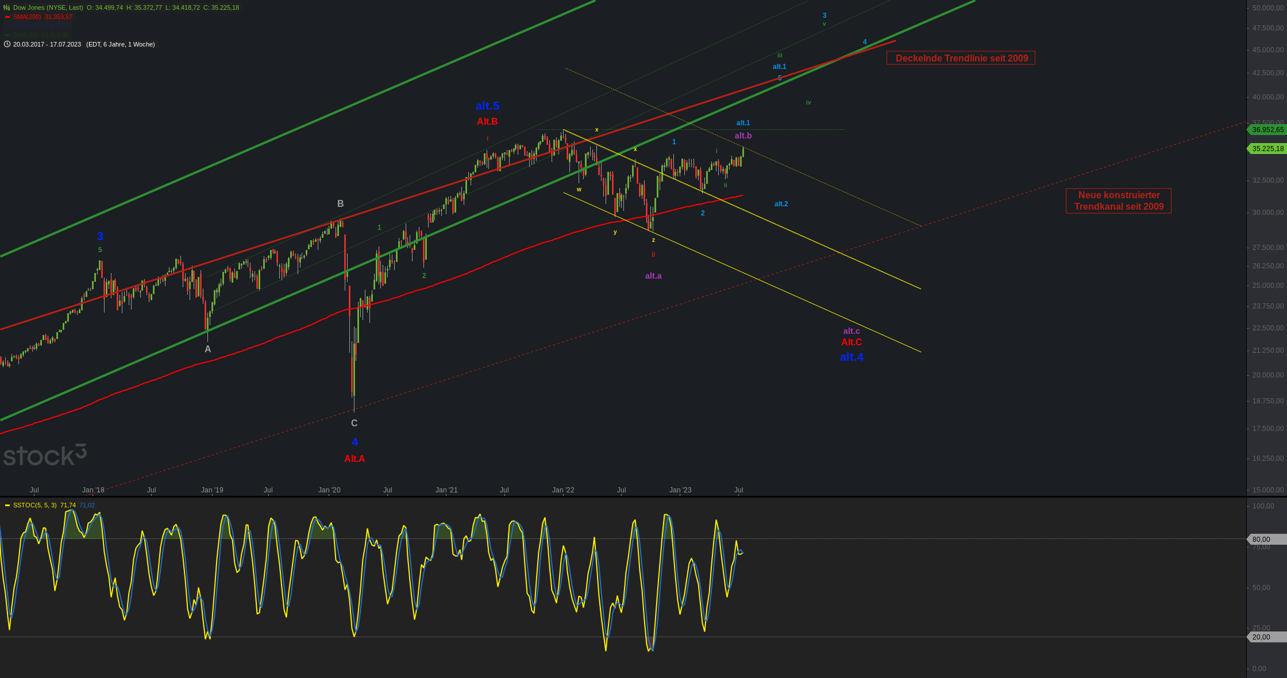The height and width of the screenshot is (678, 1287).
Task: Click the (EDT, 6 Jahre, 1 Woche) interval text
Action: [x=121, y=44]
